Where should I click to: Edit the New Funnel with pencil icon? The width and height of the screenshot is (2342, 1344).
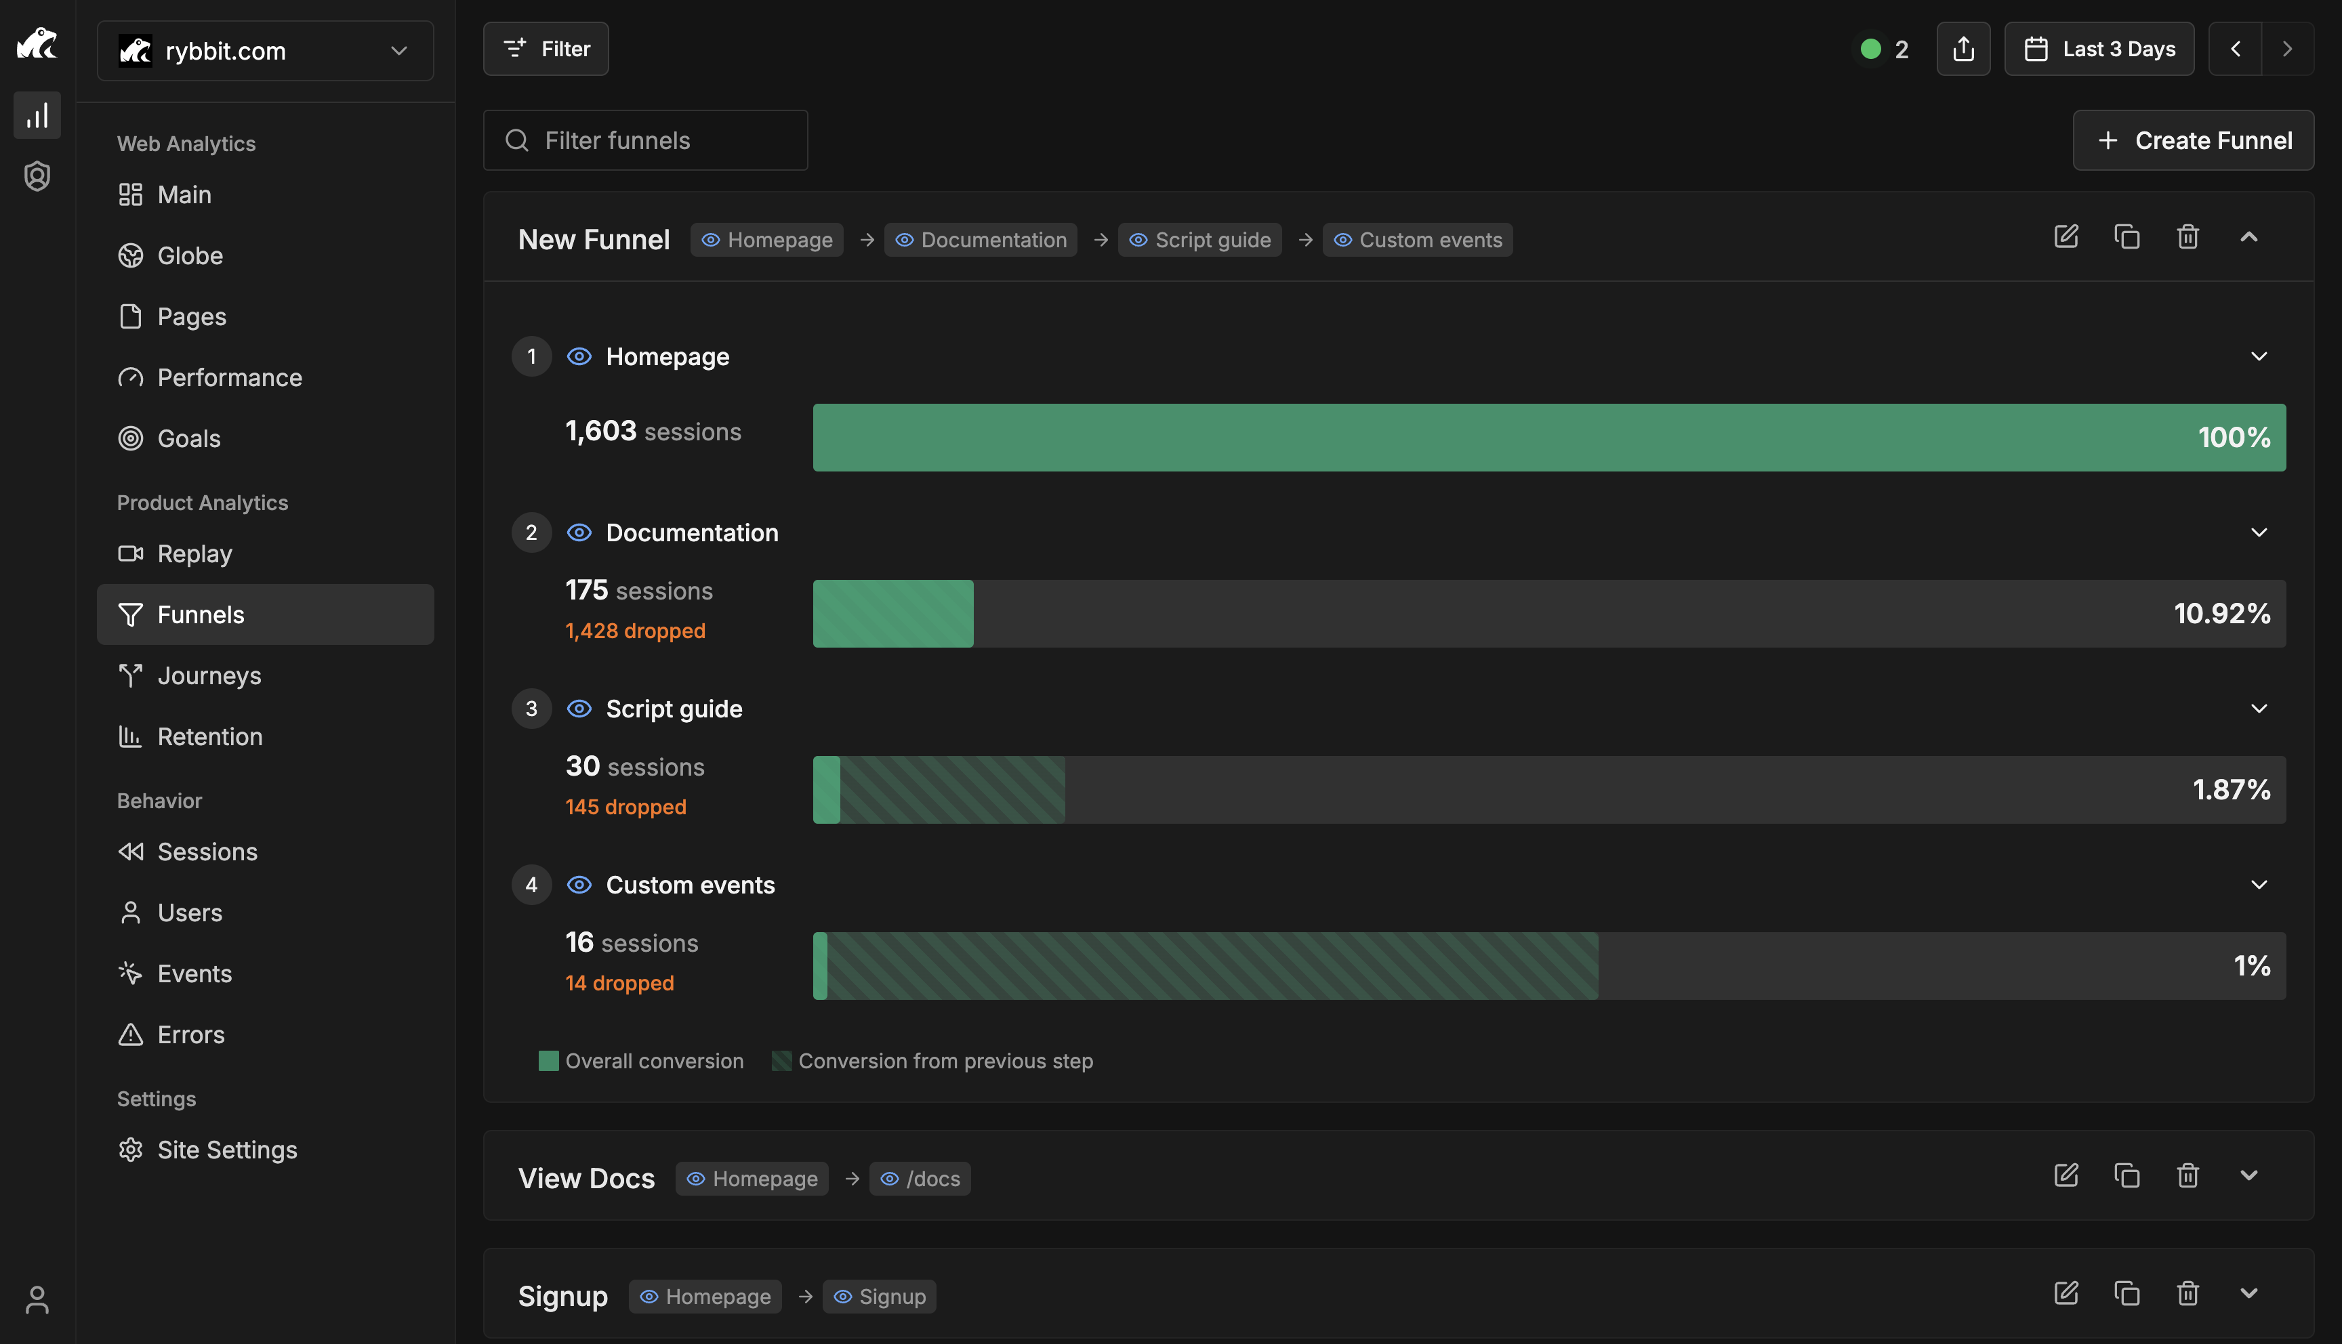2066,237
